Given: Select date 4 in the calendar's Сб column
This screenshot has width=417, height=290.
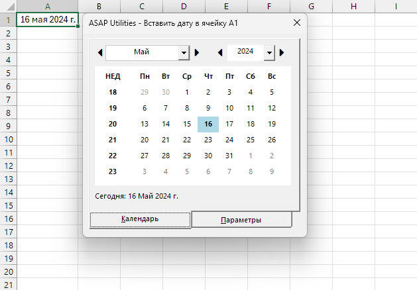Looking at the screenshot, I should point(251,92).
